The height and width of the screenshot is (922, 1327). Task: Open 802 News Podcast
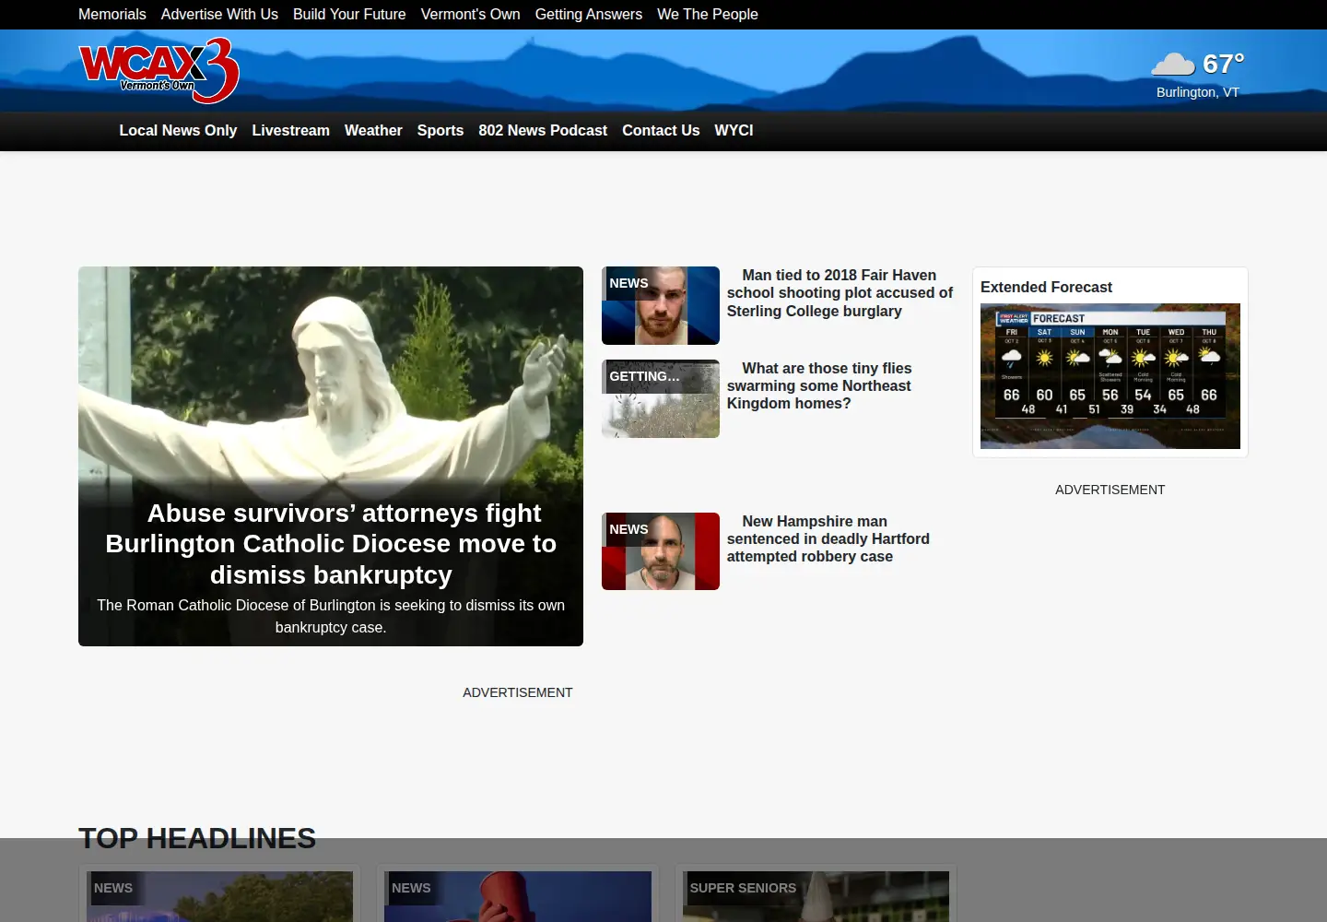pyautogui.click(x=543, y=130)
